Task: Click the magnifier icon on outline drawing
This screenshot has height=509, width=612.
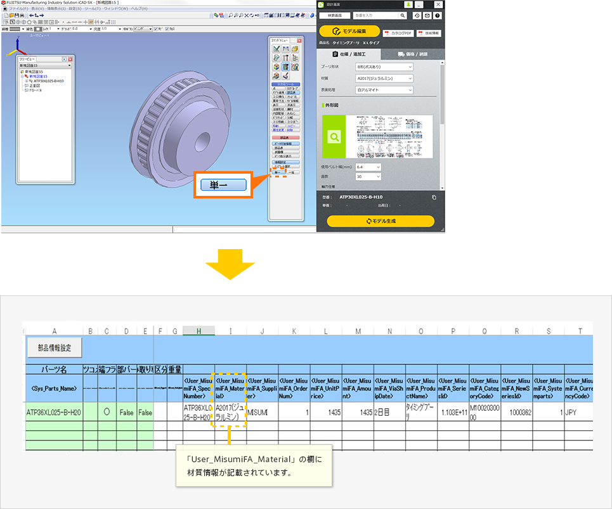Action: pyautogui.click(x=334, y=136)
